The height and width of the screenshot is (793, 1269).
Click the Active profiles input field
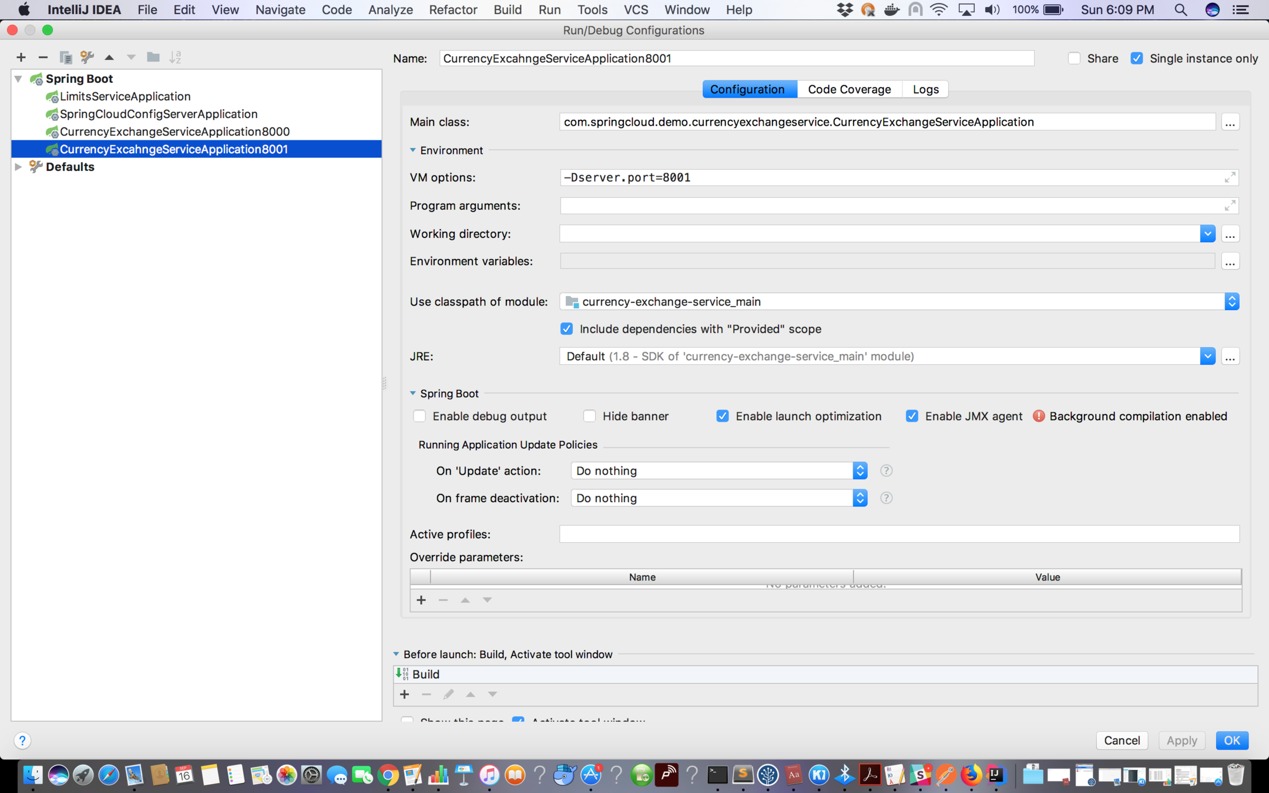pyautogui.click(x=899, y=534)
